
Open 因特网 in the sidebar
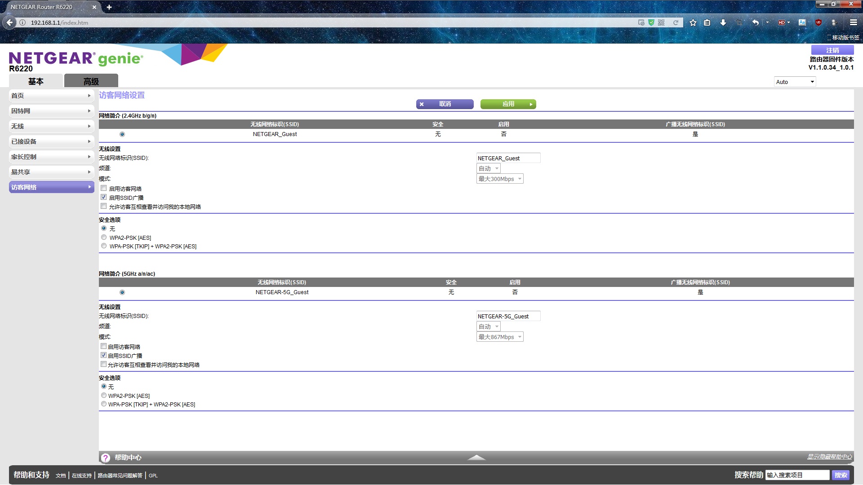click(x=51, y=111)
